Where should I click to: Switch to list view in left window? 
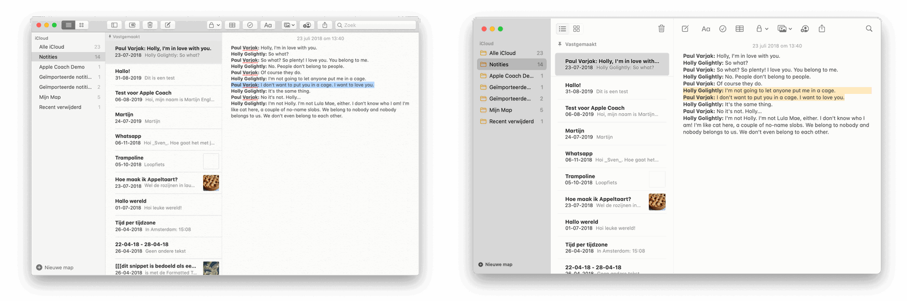(x=69, y=25)
